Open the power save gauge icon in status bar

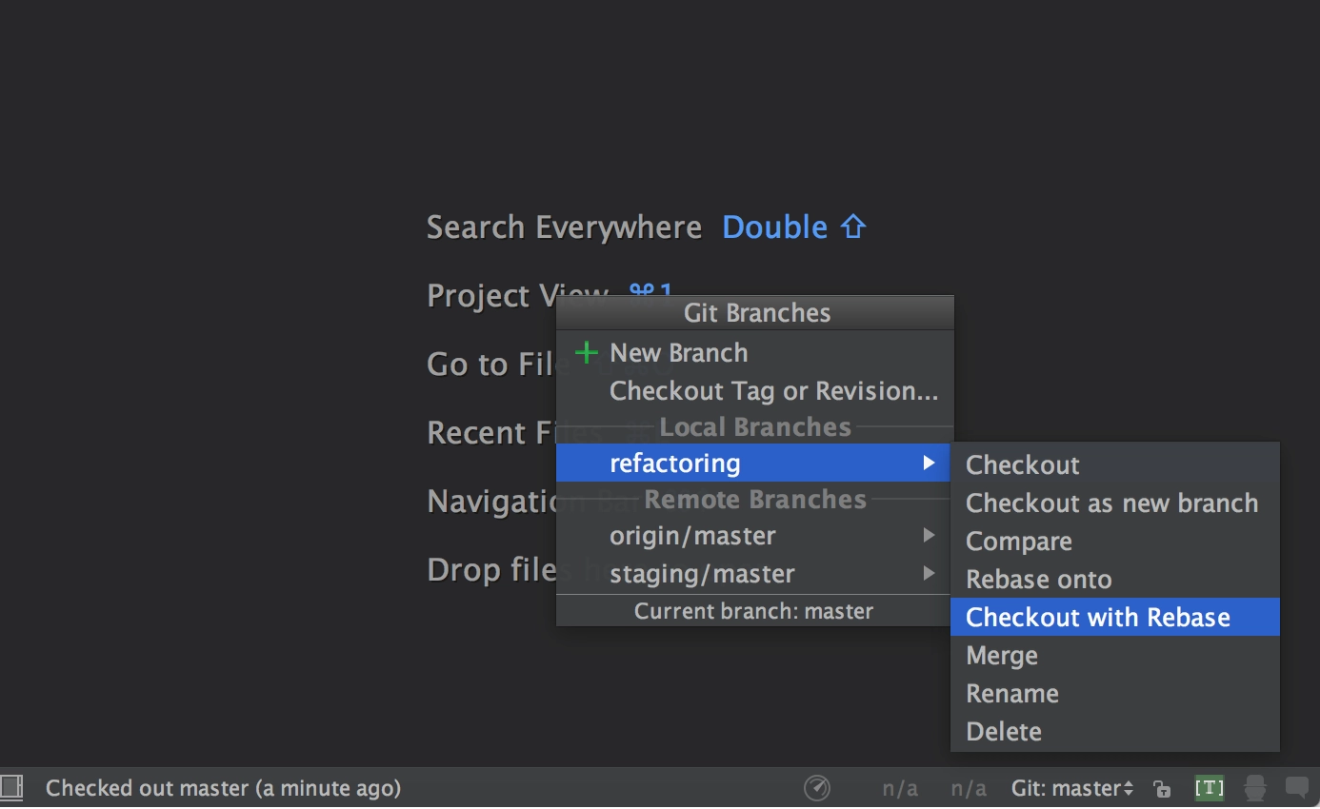pyautogui.click(x=817, y=788)
